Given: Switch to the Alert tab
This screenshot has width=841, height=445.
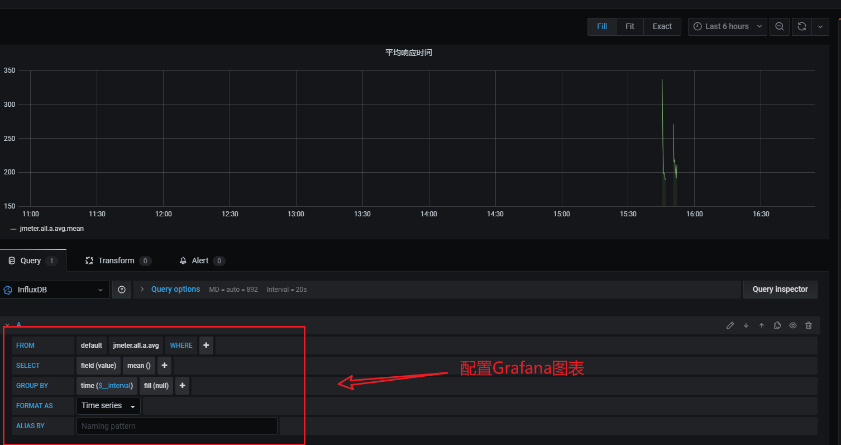Looking at the screenshot, I should pyautogui.click(x=202, y=261).
